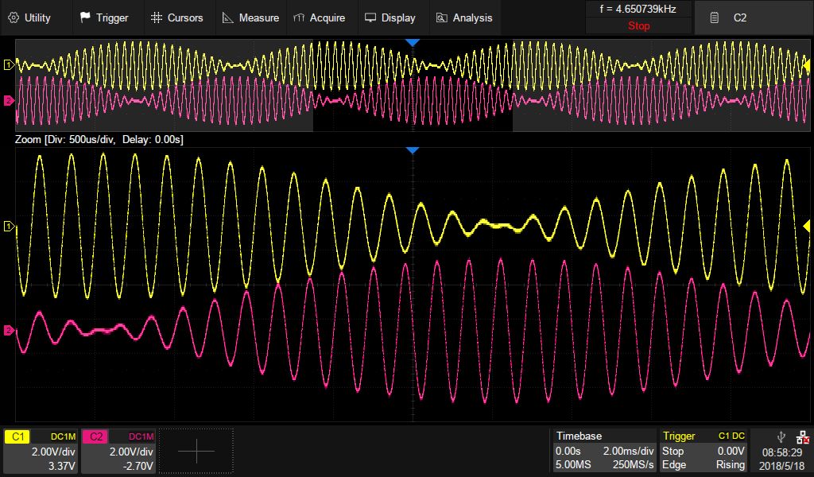Click the network connection status icon

(802, 436)
